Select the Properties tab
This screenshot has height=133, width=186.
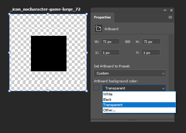click(102, 17)
